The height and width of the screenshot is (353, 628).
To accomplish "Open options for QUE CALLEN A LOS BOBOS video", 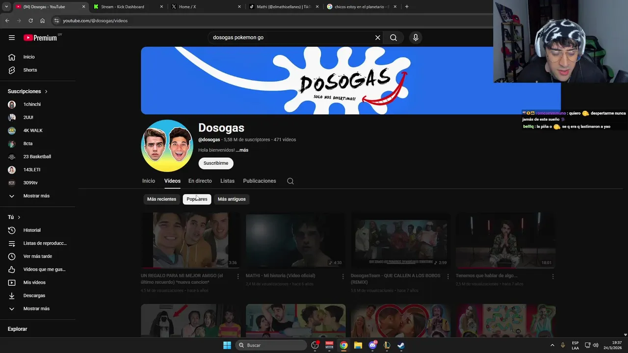I will pos(448,277).
